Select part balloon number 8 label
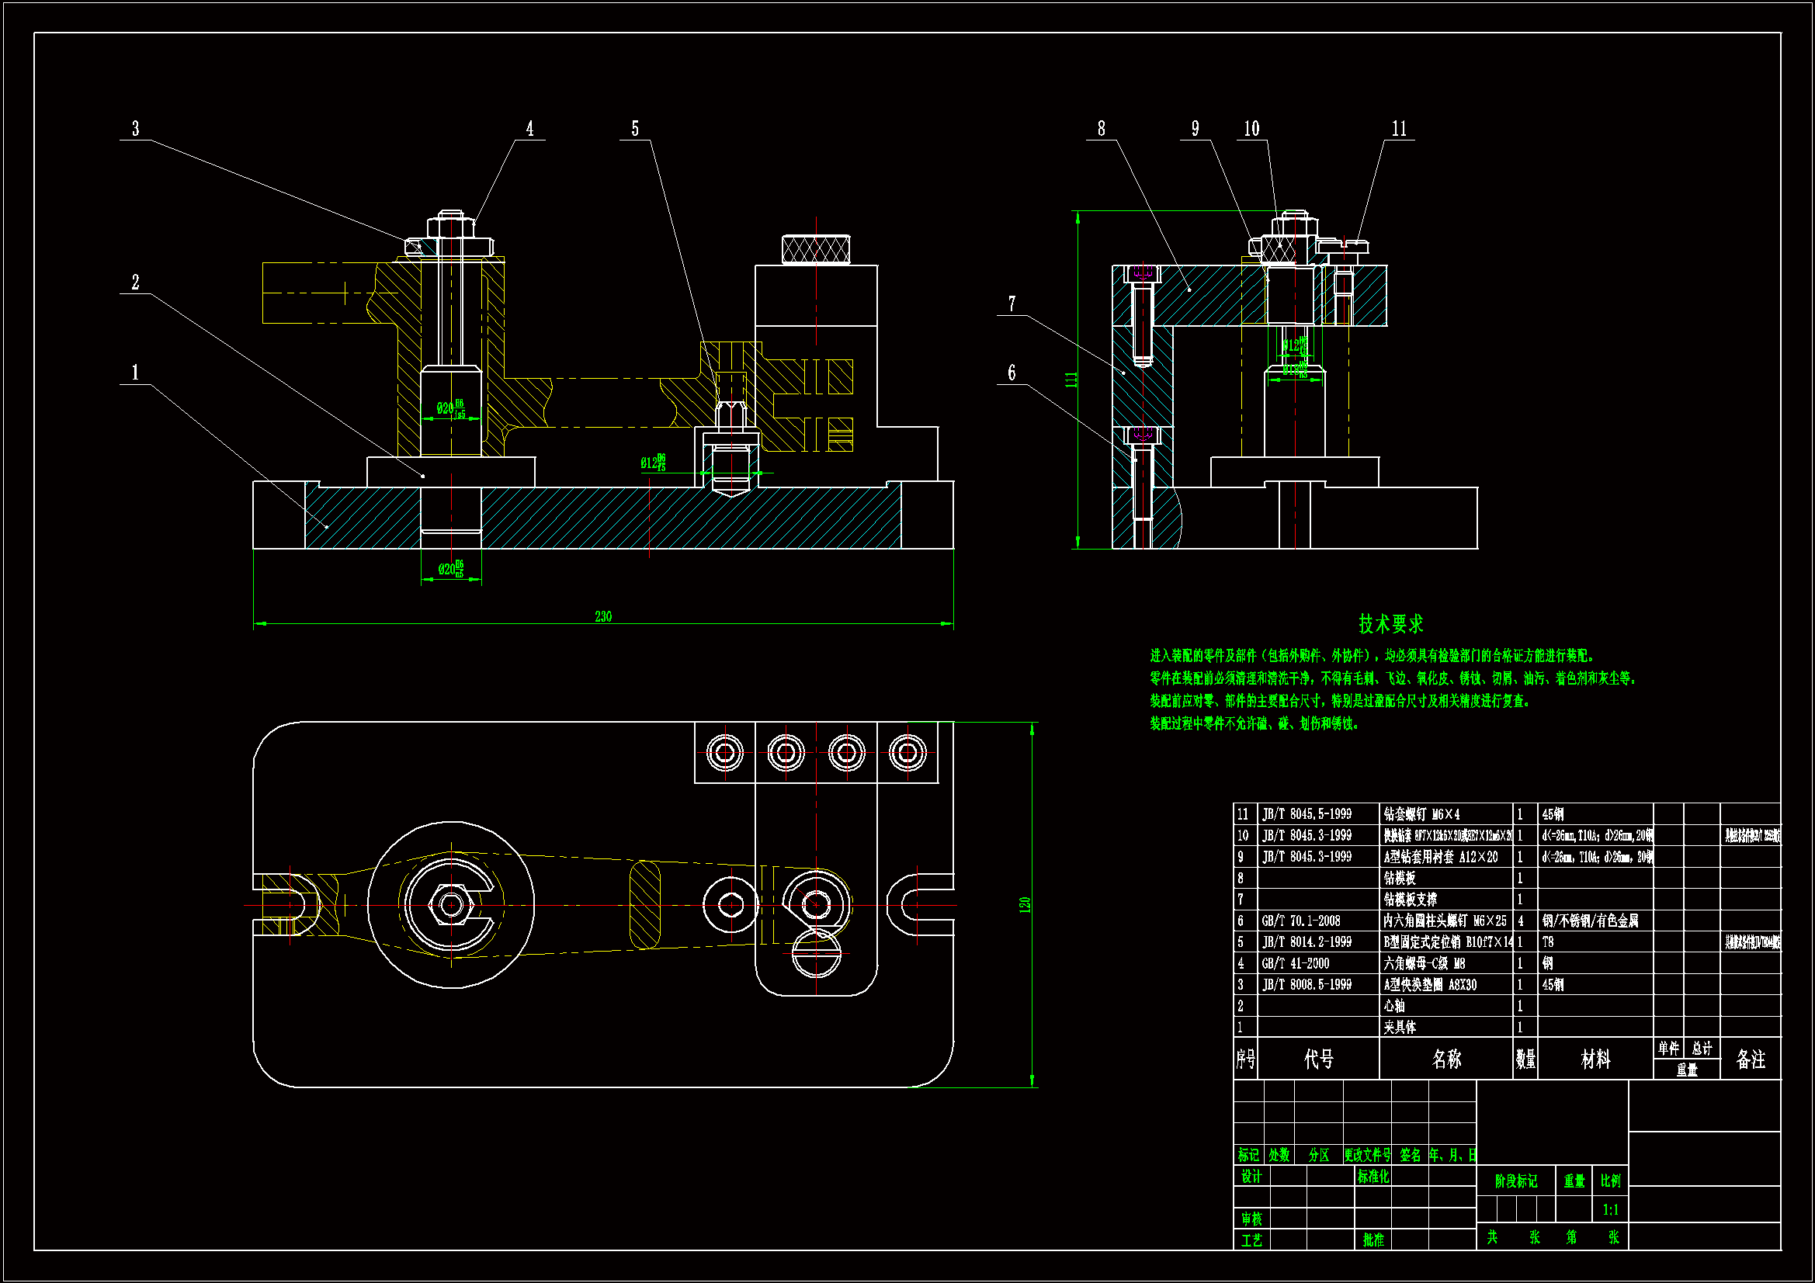Viewport: 1815px width, 1283px height. coord(1101,129)
